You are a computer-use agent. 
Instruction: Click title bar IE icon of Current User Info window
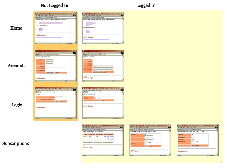click(83, 88)
